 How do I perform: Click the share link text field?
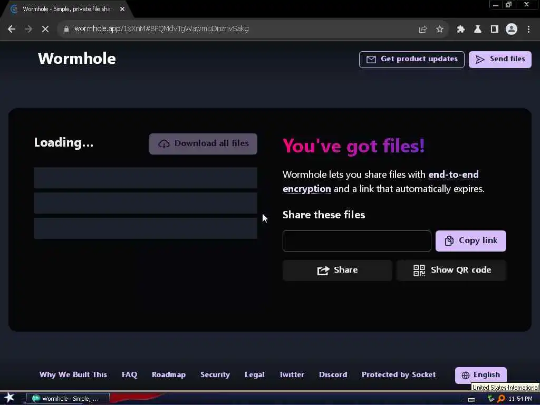pyautogui.click(x=357, y=240)
